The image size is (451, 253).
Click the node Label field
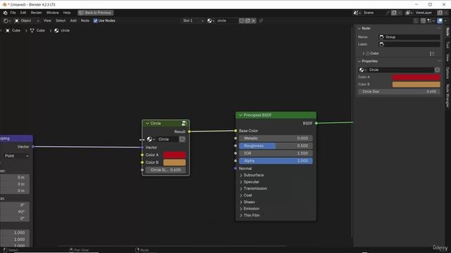(409, 44)
